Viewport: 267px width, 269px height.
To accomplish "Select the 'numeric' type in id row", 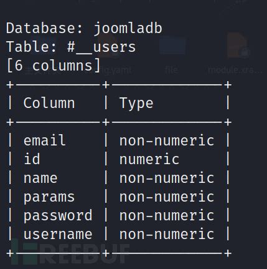I will point(149,159).
